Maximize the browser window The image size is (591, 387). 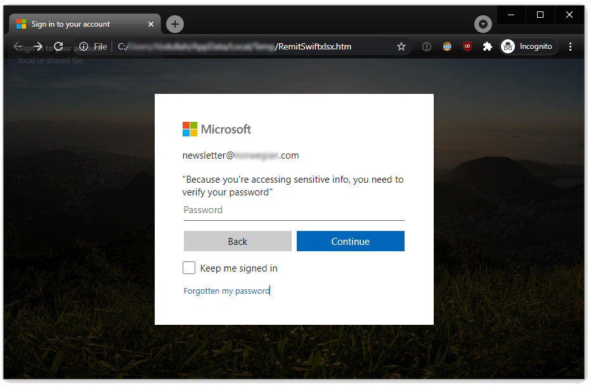540,15
